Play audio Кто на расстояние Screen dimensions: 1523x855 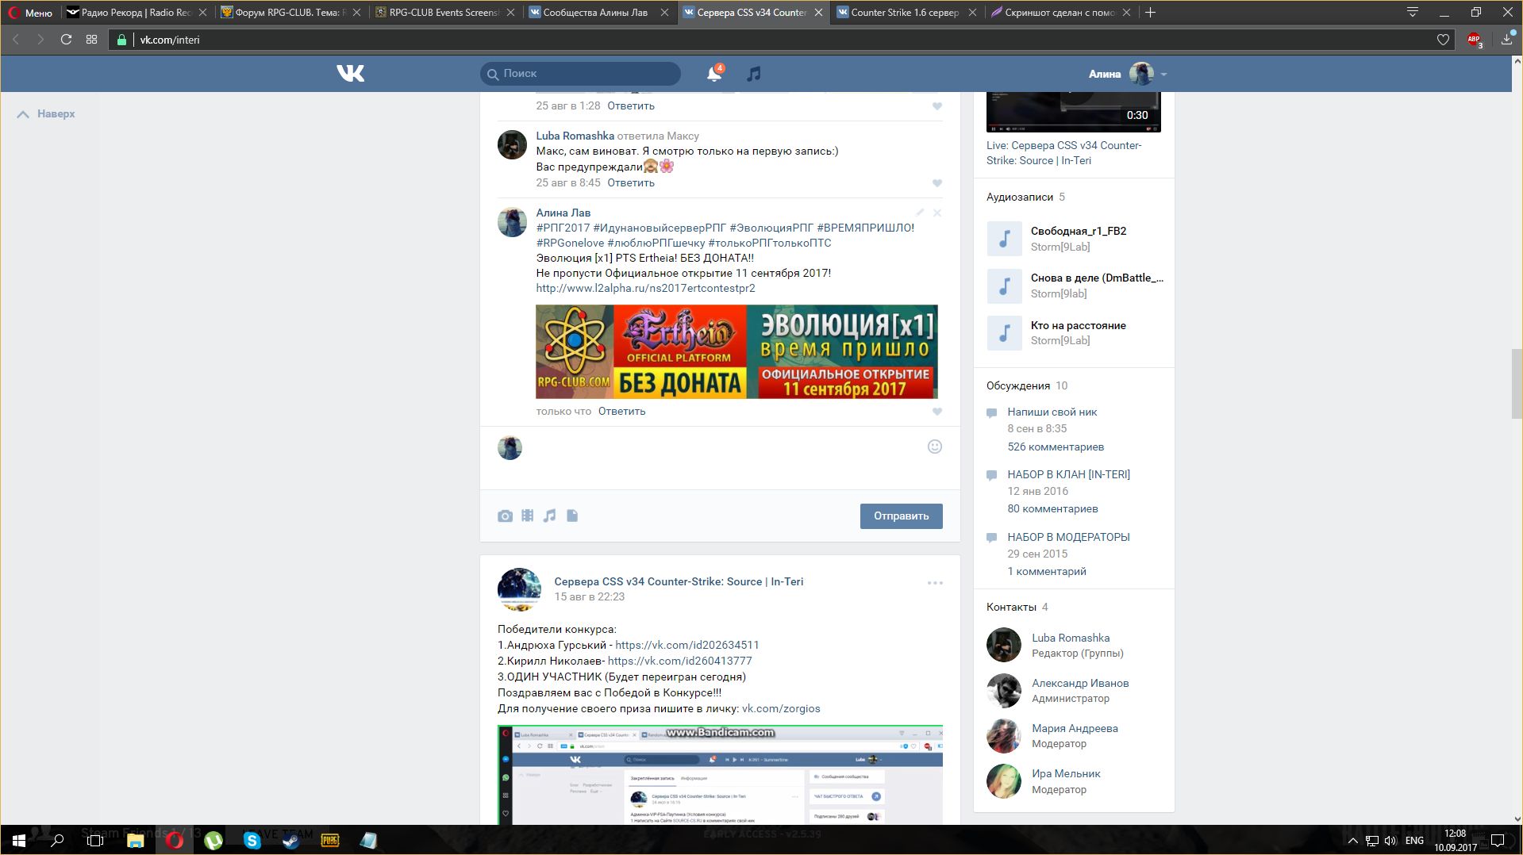(1004, 333)
